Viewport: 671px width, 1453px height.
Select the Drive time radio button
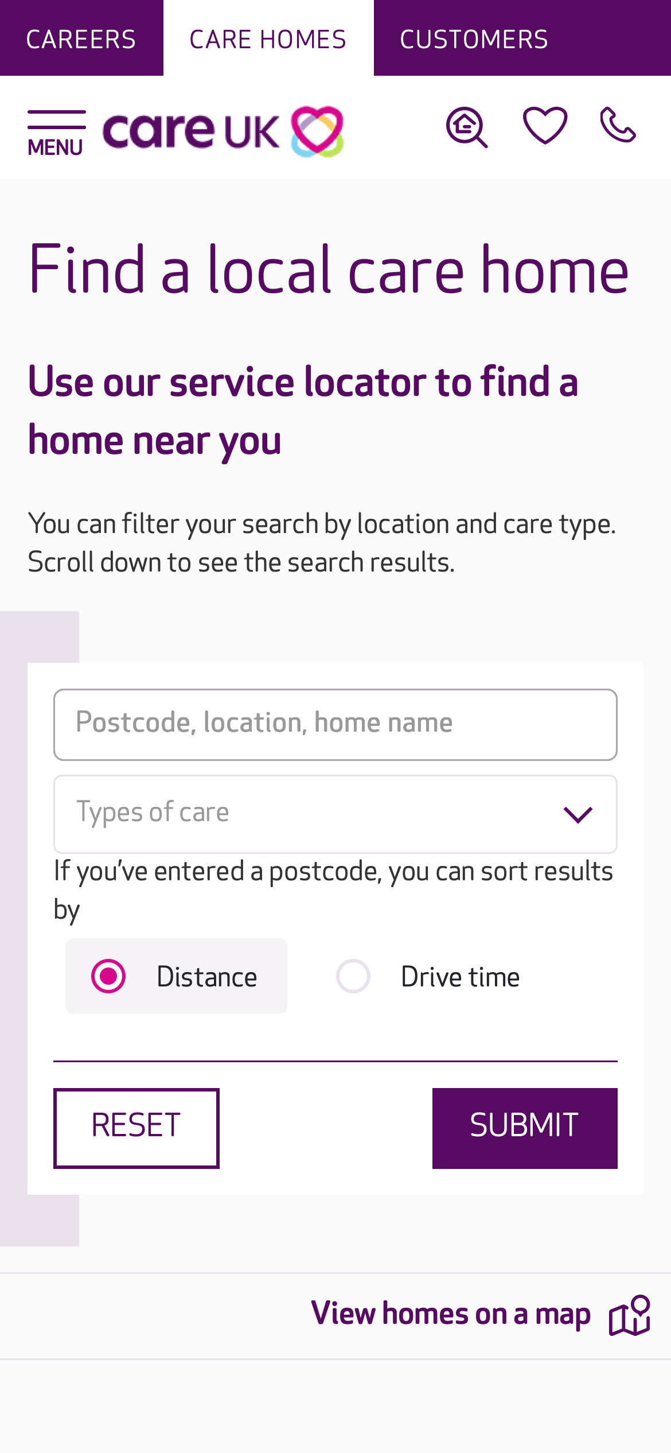(353, 976)
